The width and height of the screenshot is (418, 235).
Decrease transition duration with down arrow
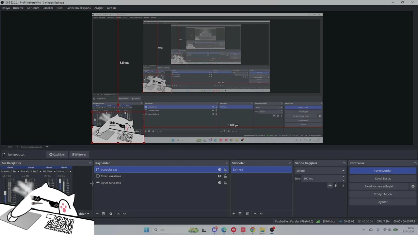coord(343,180)
